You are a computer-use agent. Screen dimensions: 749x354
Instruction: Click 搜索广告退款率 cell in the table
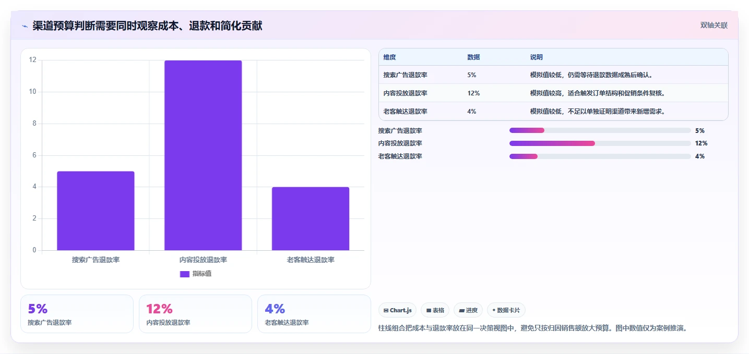click(x=406, y=75)
